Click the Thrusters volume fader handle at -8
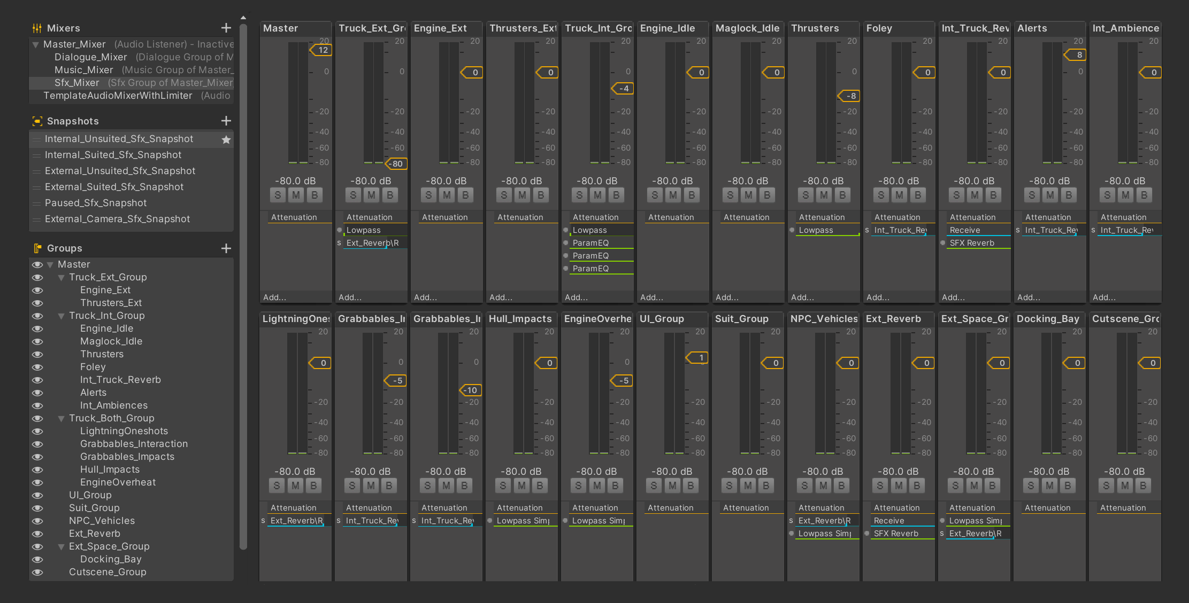Image resolution: width=1189 pixels, height=603 pixels. (849, 96)
